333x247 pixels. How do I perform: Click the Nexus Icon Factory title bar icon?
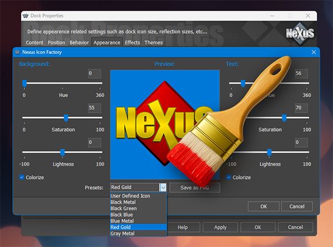coord(19,52)
